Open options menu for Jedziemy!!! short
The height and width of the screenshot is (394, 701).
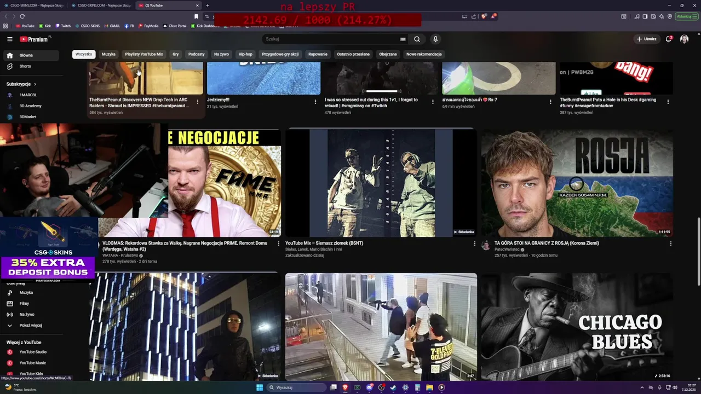point(315,102)
